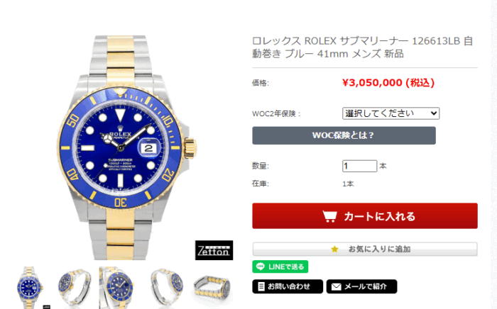Open the WOC2年保険 selection dropdown
497x309 pixels.
coord(390,113)
